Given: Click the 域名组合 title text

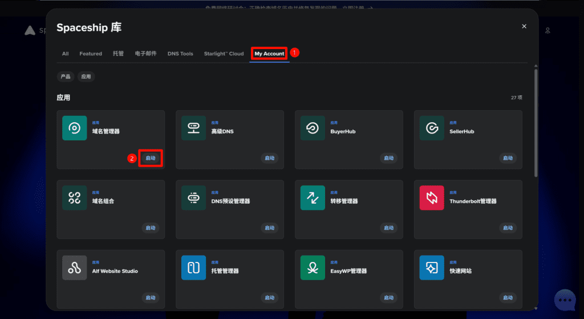Looking at the screenshot, I should click(103, 201).
